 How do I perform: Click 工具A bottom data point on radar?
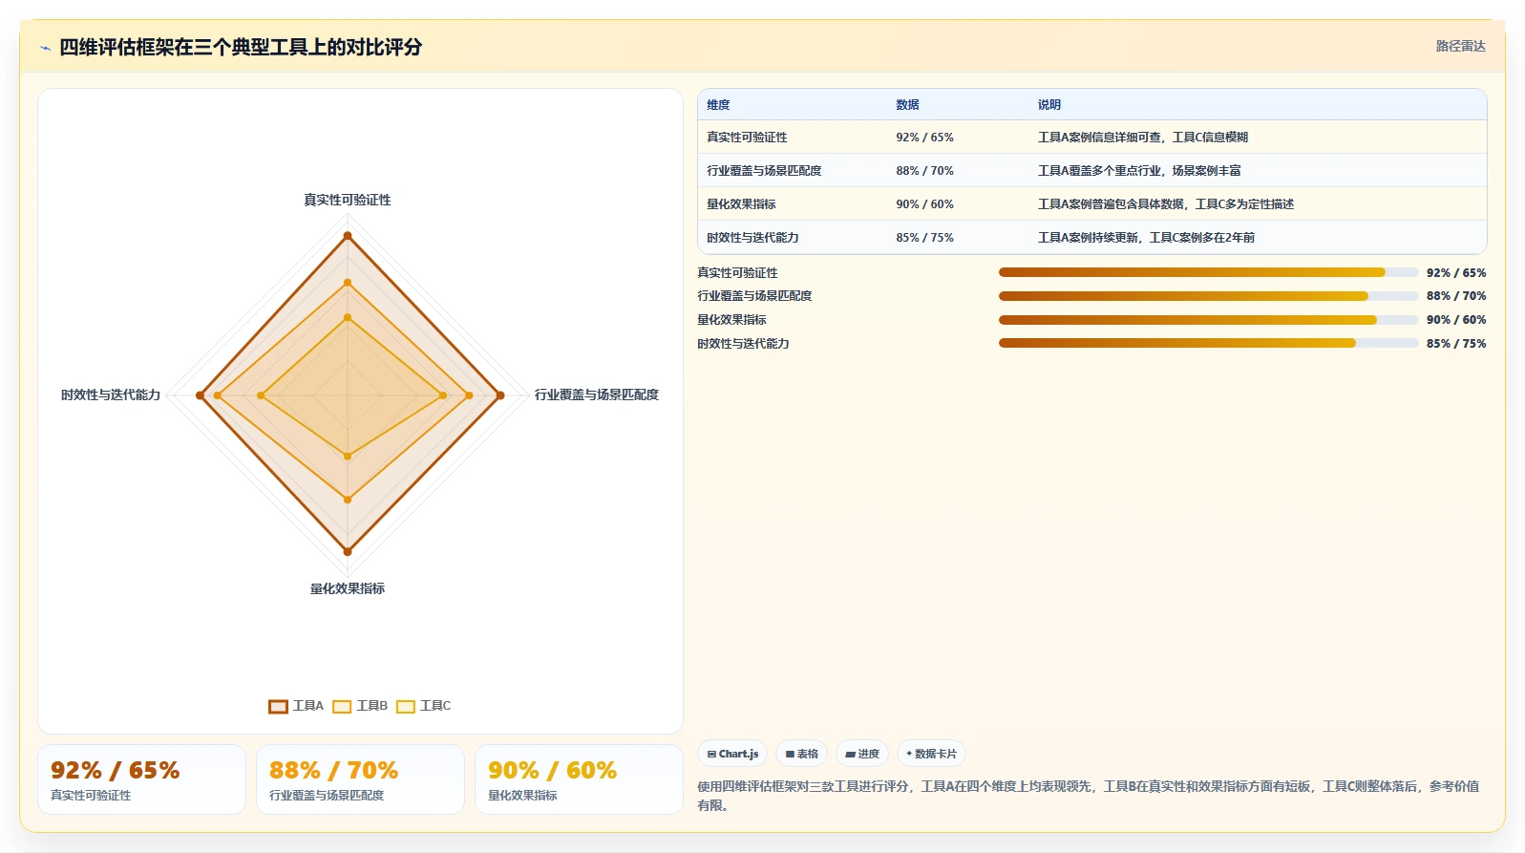[348, 551]
